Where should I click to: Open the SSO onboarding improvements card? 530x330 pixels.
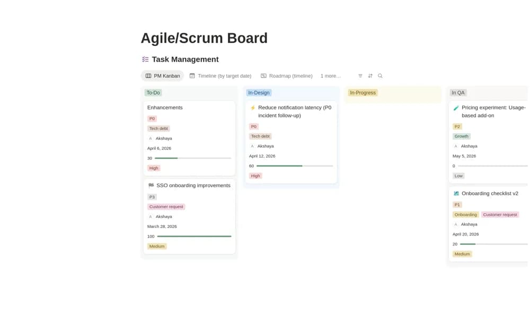[189, 217]
